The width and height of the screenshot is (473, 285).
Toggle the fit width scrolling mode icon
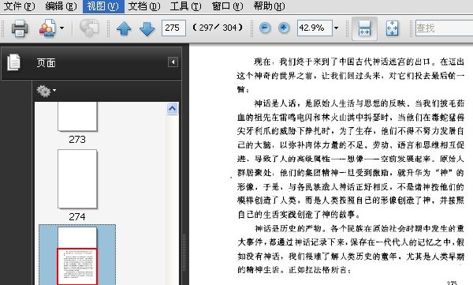364,28
